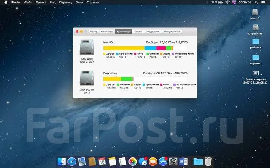Screen dimensions: 270x168
Task: Open the Finder menu
Action: [x=16, y=3]
